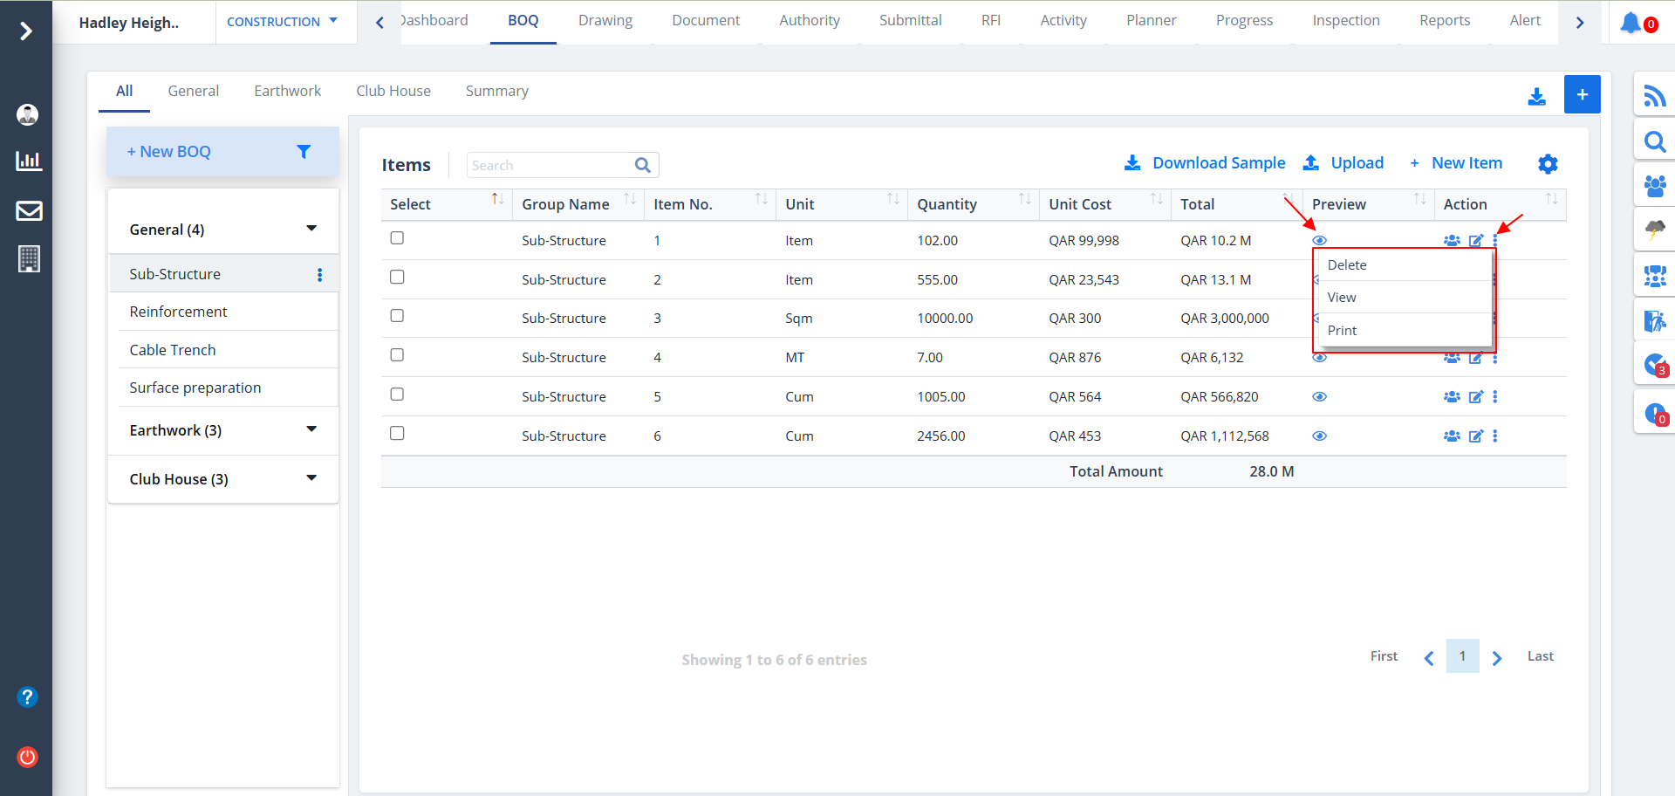
Task: Open the help question mark icon
Action: 28,696
